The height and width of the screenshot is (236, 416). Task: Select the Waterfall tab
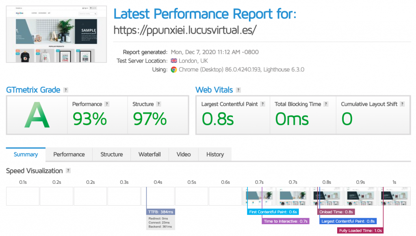click(x=149, y=154)
